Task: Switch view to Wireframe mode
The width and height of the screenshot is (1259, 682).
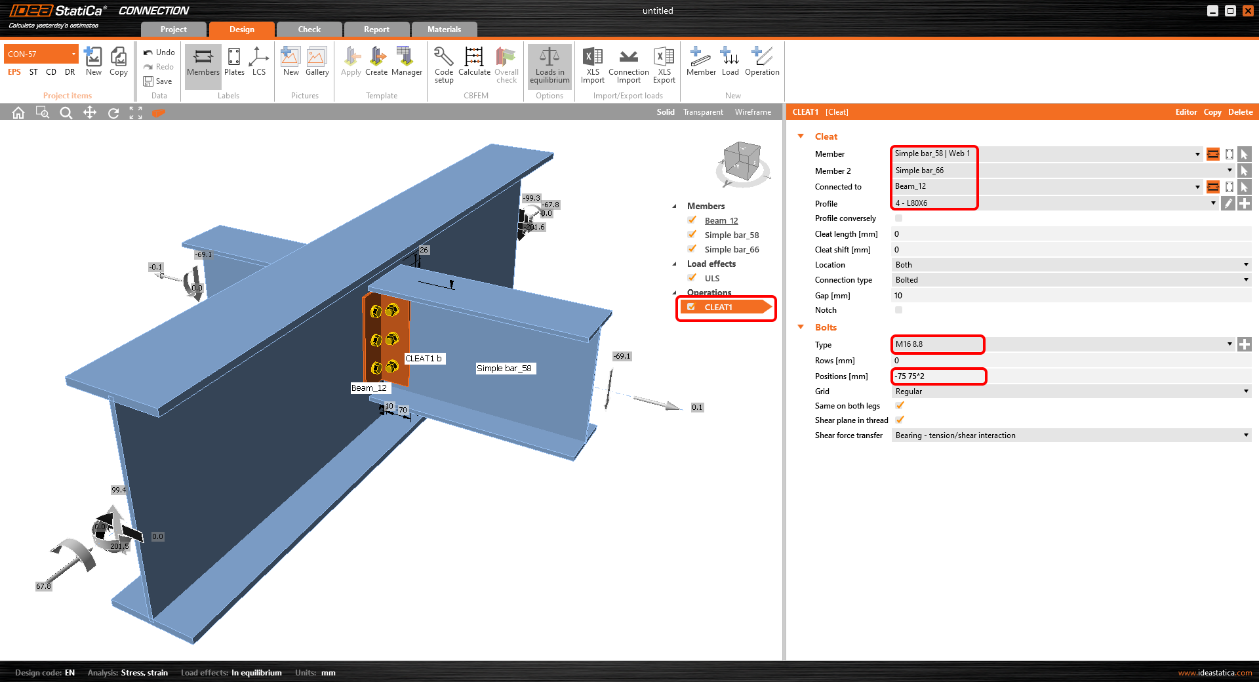Action: 753,112
